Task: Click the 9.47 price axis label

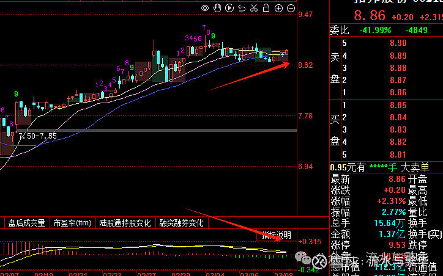Action: pyautogui.click(x=305, y=15)
